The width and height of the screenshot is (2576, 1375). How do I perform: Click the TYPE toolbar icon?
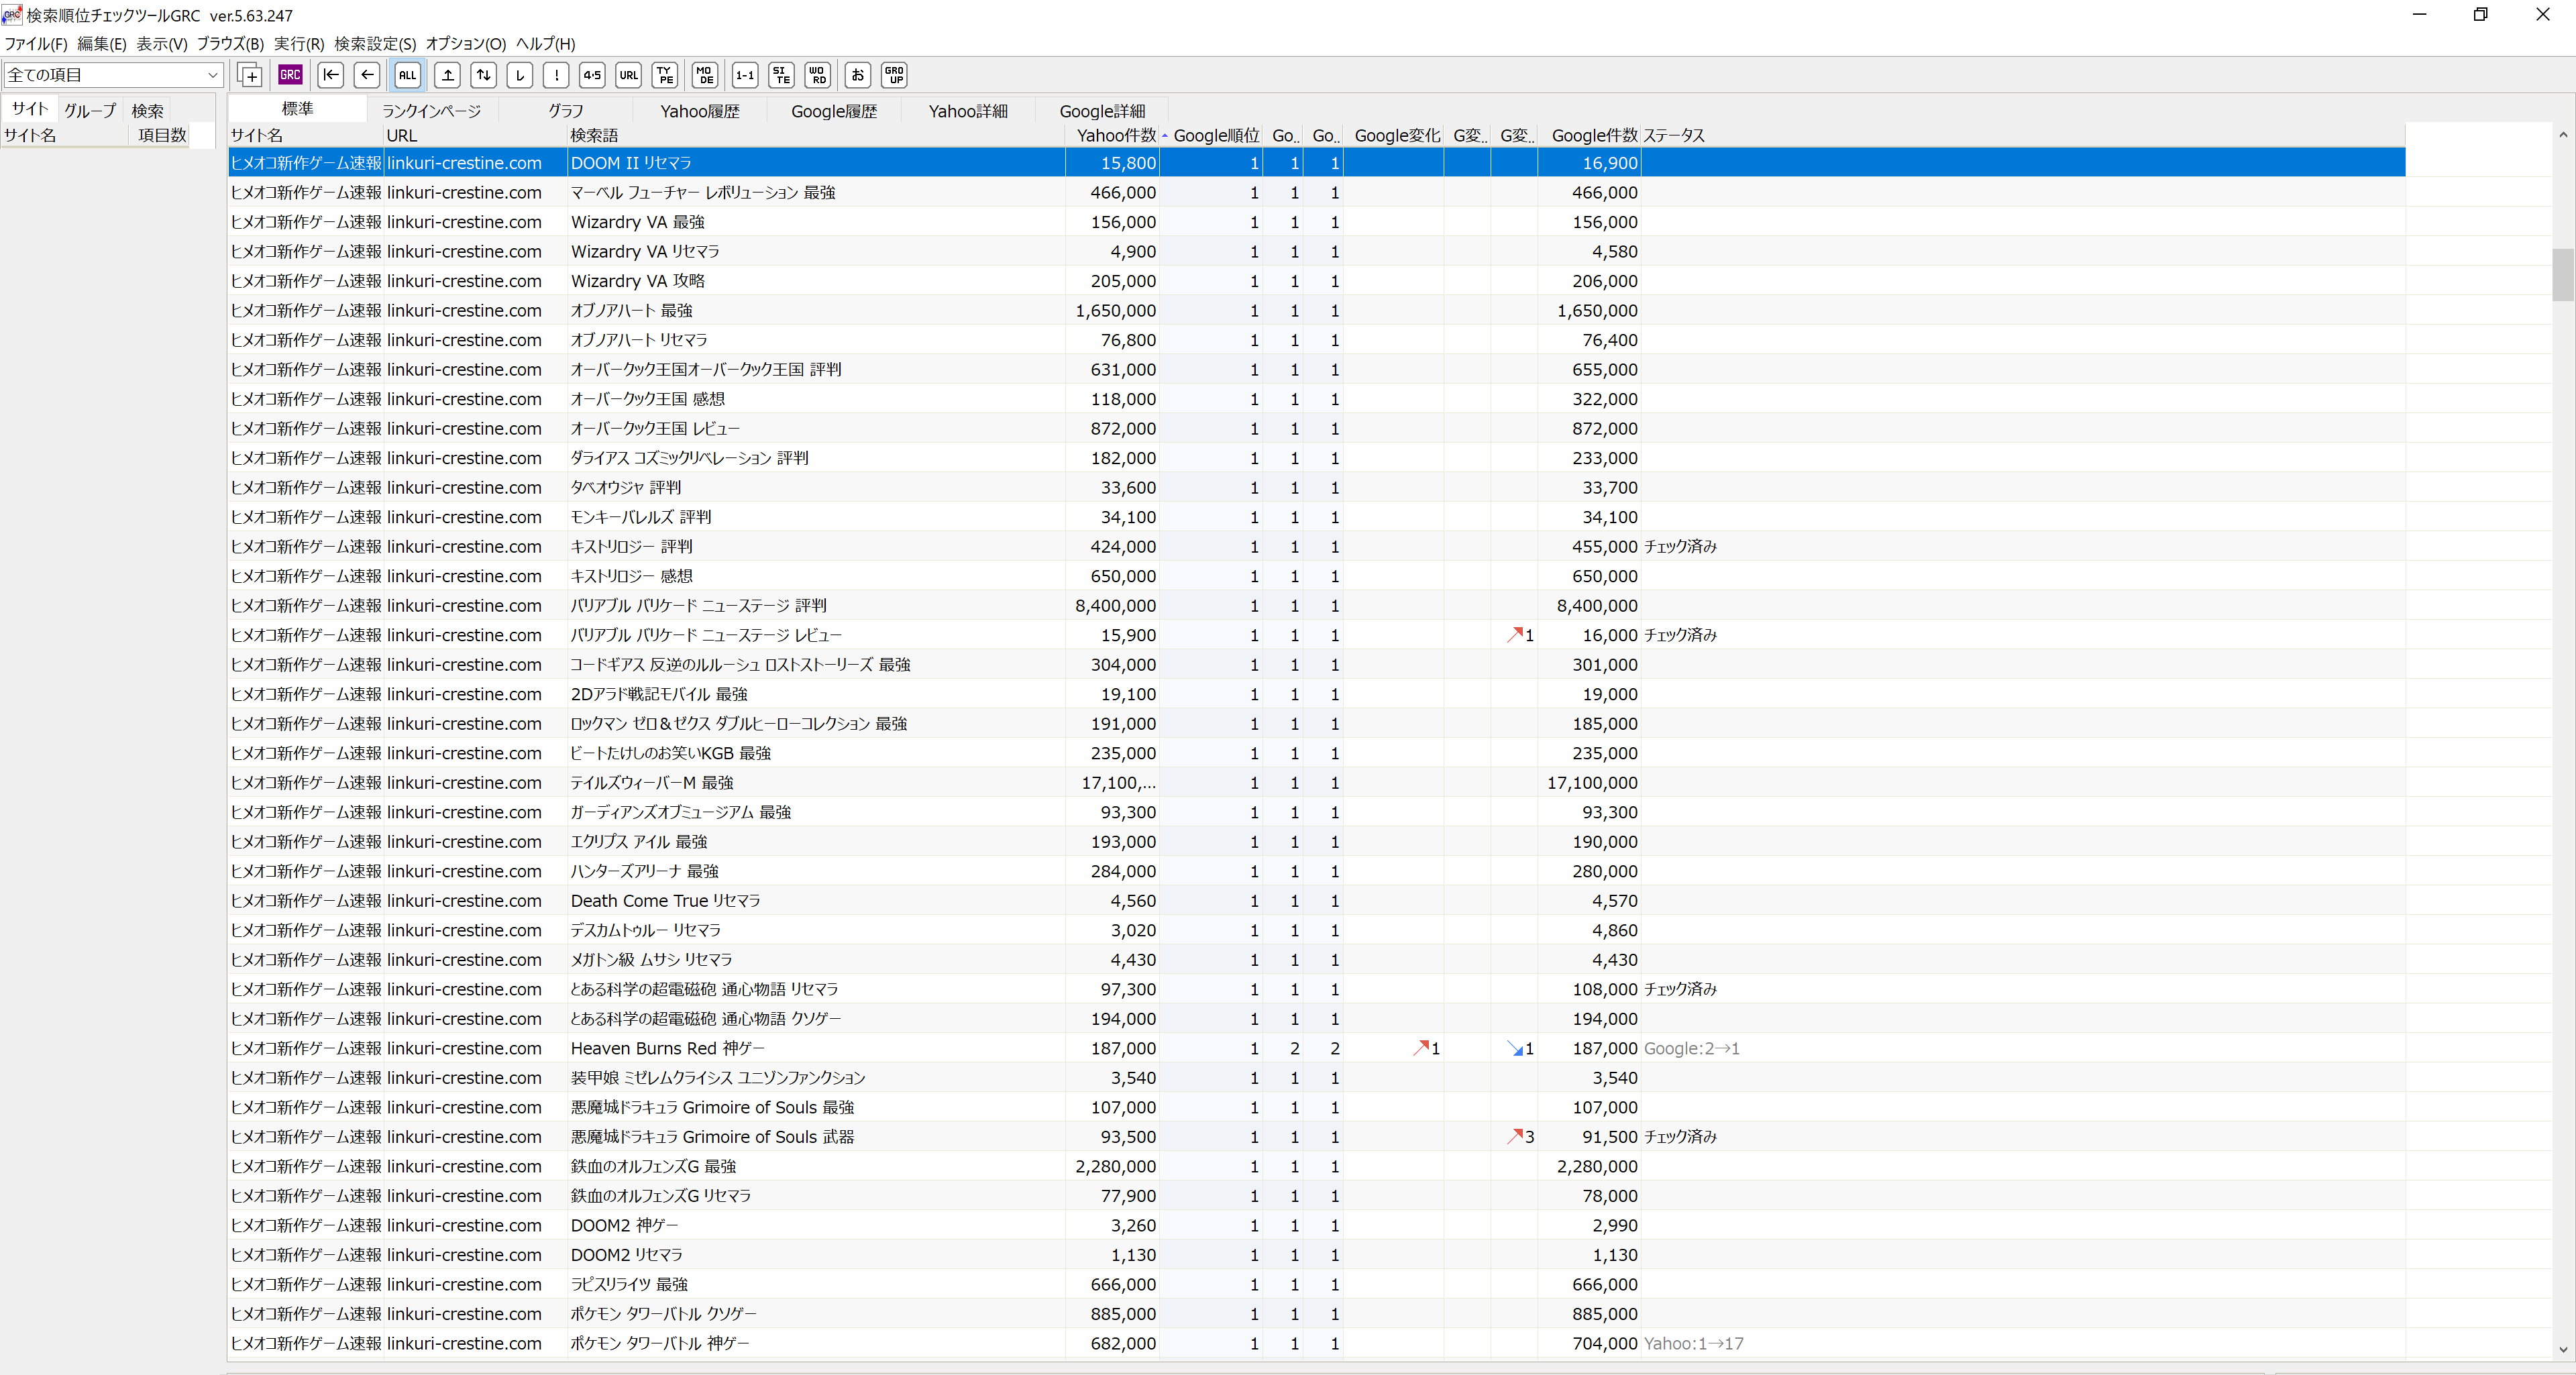pos(665,75)
